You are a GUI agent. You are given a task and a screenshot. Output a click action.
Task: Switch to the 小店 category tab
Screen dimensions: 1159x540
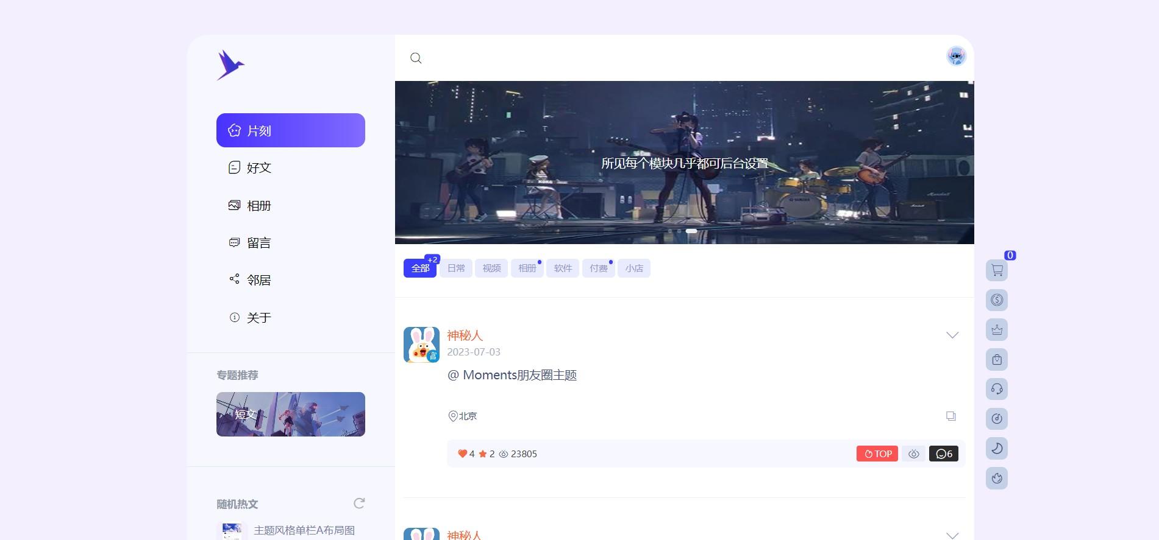(634, 268)
